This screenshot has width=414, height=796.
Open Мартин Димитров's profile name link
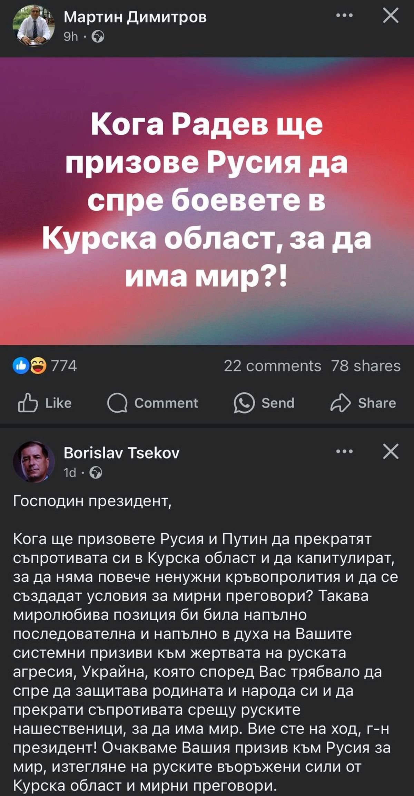pyautogui.click(x=135, y=17)
